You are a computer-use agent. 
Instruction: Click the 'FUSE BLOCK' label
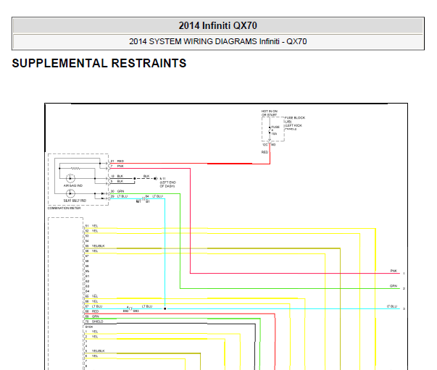click(x=295, y=118)
